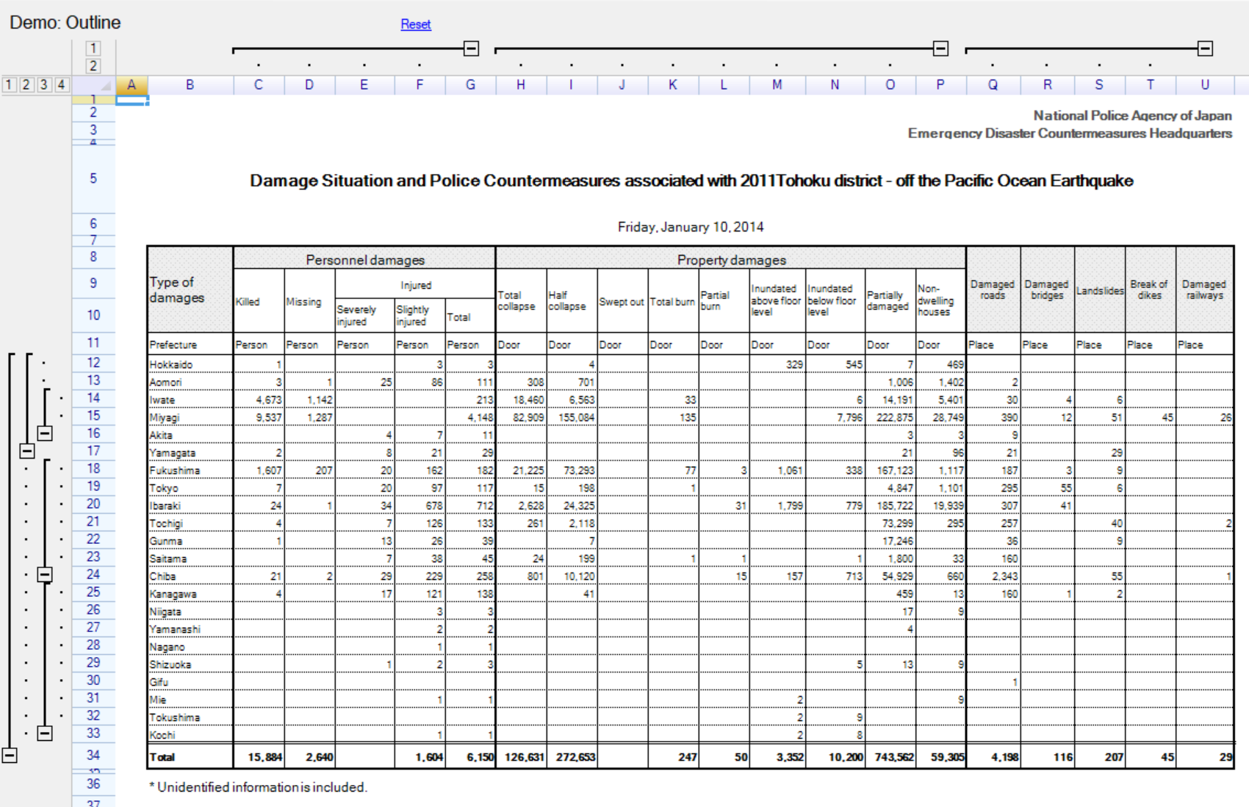
Task: Click the total value 743,562
Action: coord(890,756)
